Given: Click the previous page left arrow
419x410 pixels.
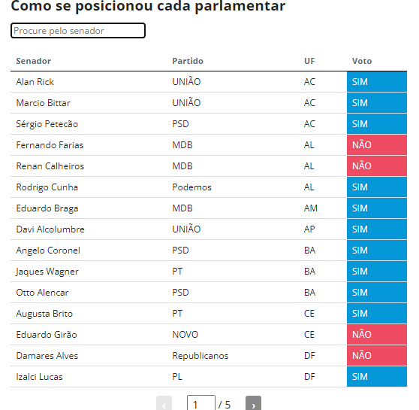Looking at the screenshot, I should pyautogui.click(x=164, y=403).
